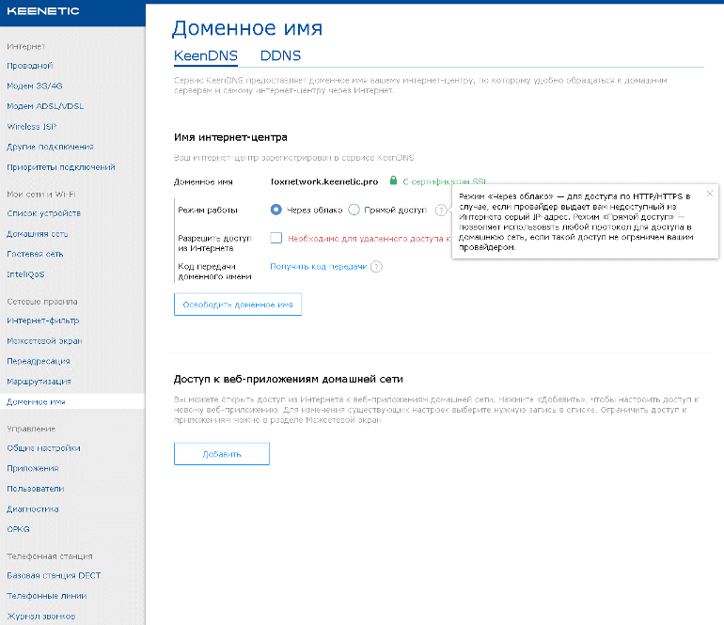724x625 pixels.
Task: Open Журнал звонков in sidebar
Action: [40, 617]
